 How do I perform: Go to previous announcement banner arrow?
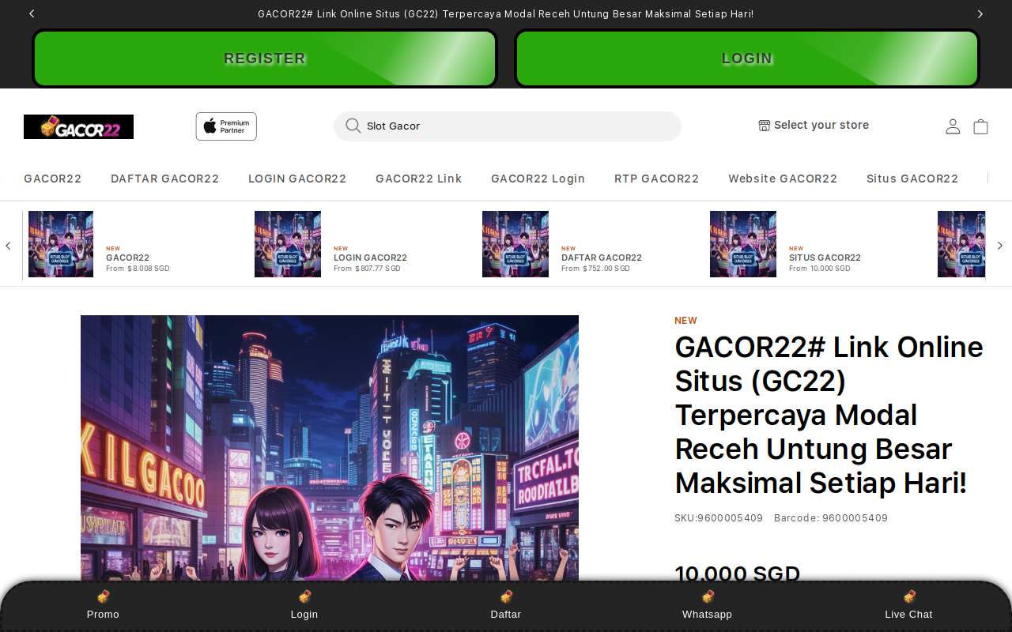click(x=32, y=13)
